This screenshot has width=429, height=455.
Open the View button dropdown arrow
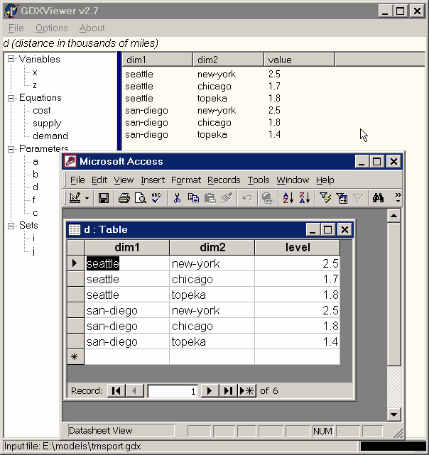87,198
